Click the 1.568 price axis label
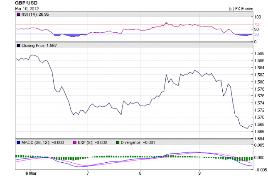This screenshot has height=183, width=268. pyautogui.click(x=259, y=125)
